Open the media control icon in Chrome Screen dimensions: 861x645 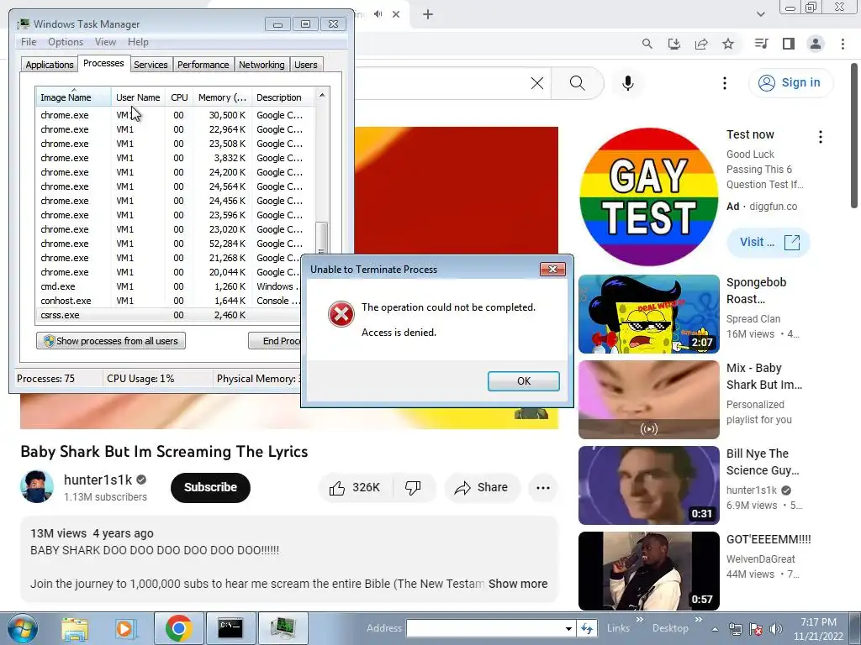(761, 44)
